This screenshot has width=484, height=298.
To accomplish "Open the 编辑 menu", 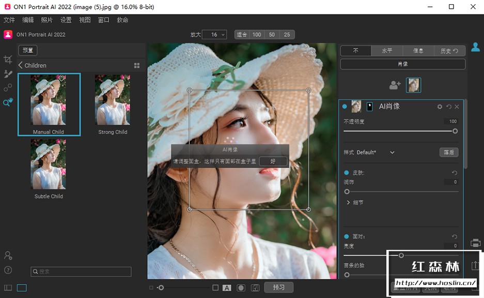I will [x=28, y=20].
